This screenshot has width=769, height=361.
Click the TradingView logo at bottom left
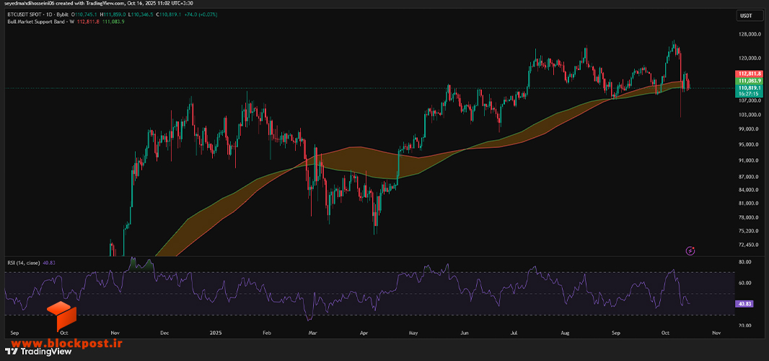pyautogui.click(x=38, y=351)
